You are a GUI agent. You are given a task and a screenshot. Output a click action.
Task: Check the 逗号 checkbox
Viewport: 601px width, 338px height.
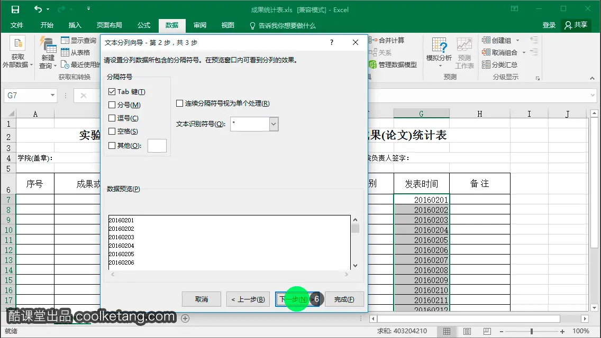point(112,118)
